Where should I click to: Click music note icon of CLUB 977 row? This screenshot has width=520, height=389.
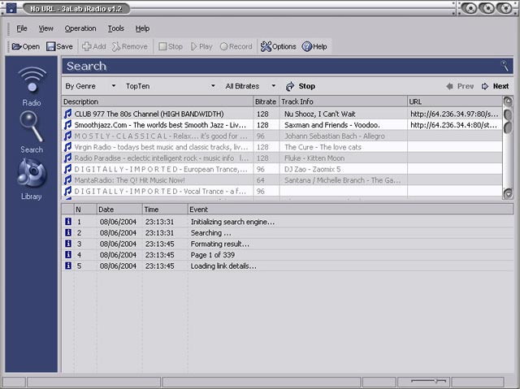pos(67,114)
